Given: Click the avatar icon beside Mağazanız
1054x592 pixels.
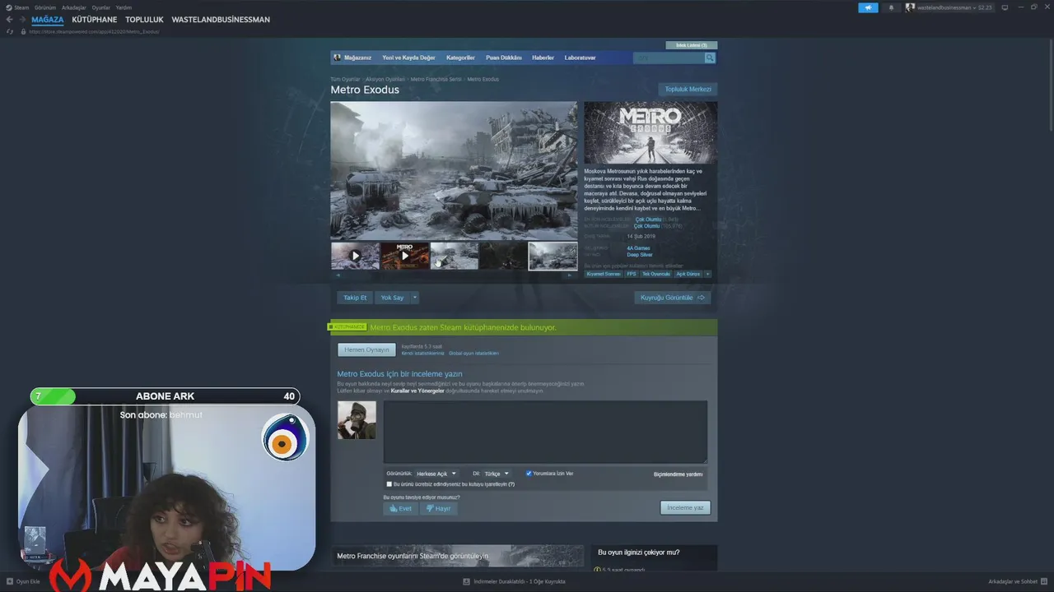Looking at the screenshot, I should click(337, 58).
